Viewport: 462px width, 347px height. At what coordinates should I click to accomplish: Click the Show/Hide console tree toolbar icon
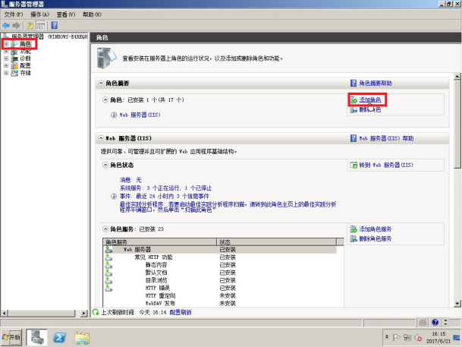pos(41,25)
